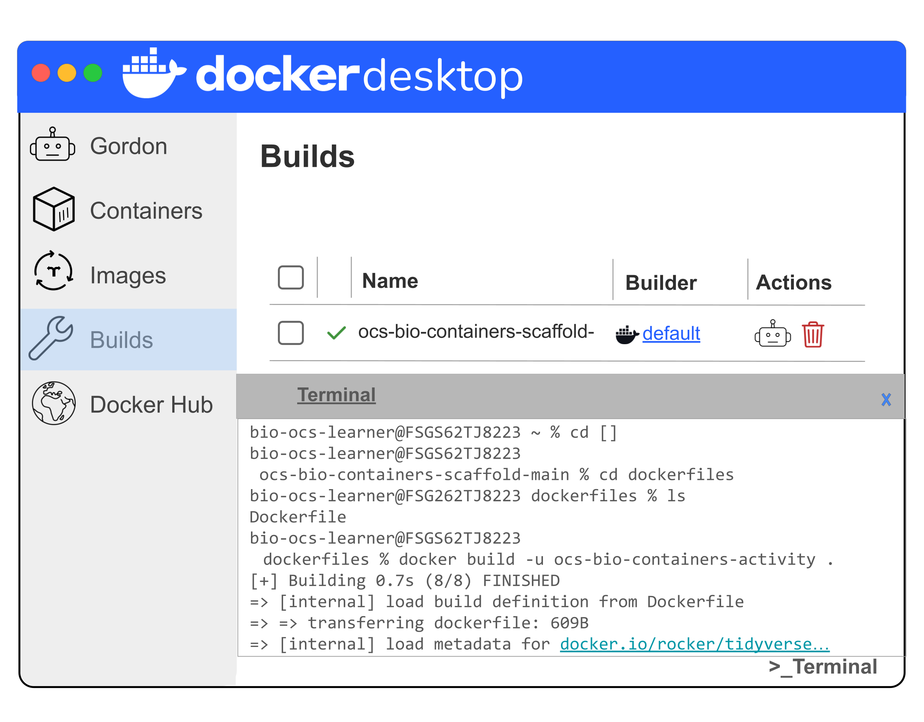Open the Gordon robot icon in sidebar
Image resolution: width=924 pixels, height=722 pixels.
52,144
